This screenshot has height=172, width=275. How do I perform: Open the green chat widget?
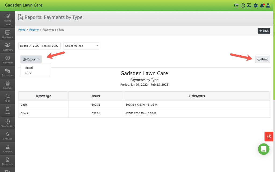click(x=264, y=149)
